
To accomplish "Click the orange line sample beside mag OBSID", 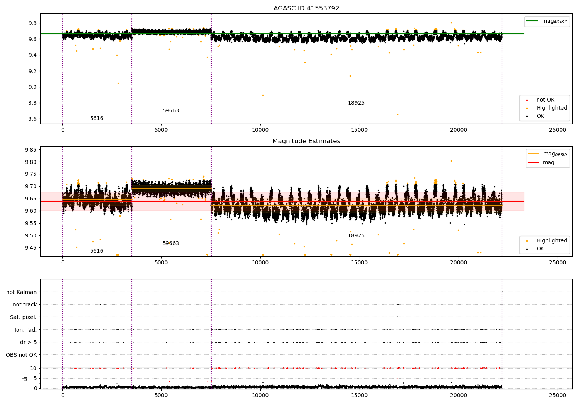I will (x=534, y=154).
